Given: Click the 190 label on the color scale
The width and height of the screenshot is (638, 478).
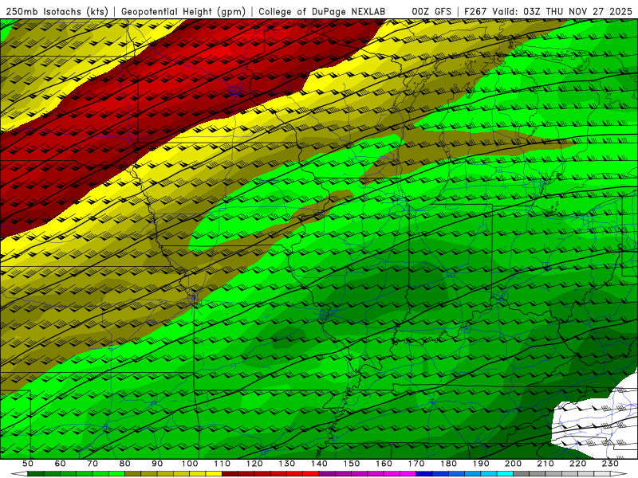Looking at the screenshot, I should click(x=481, y=464).
